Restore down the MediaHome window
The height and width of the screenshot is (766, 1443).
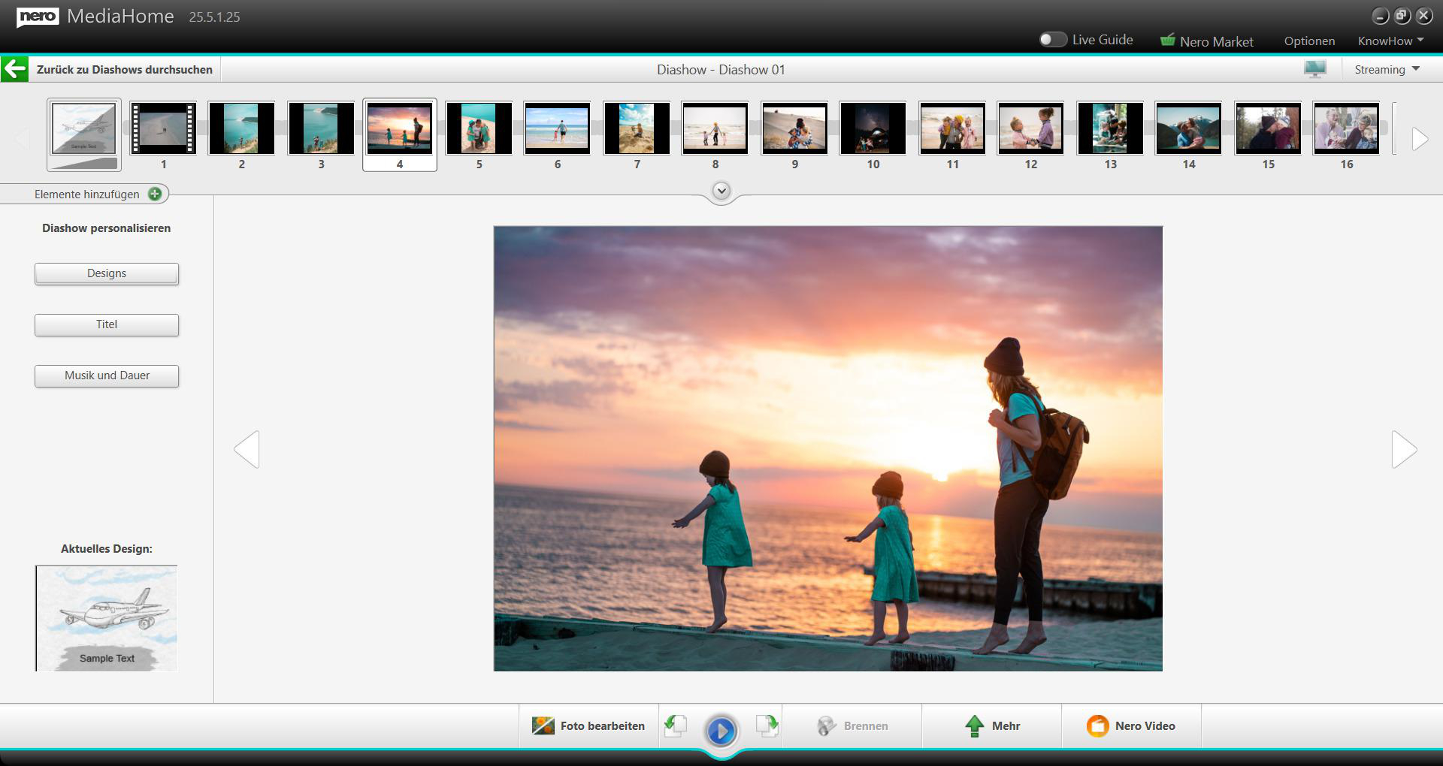[1402, 16]
